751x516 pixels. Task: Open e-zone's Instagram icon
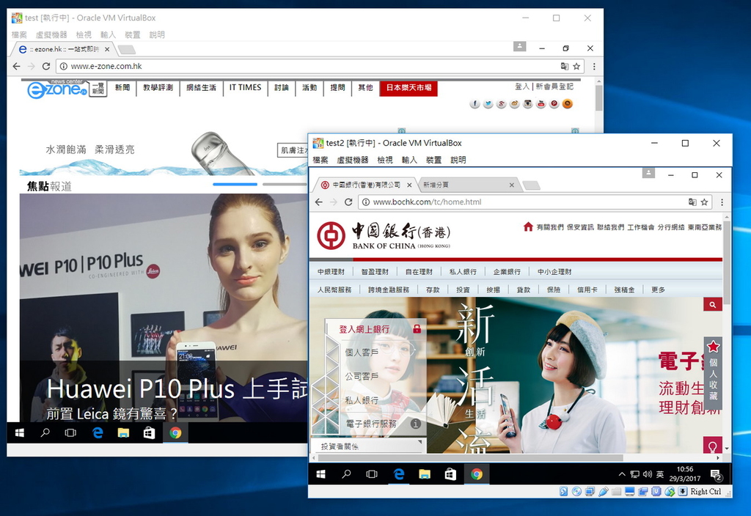click(x=528, y=104)
